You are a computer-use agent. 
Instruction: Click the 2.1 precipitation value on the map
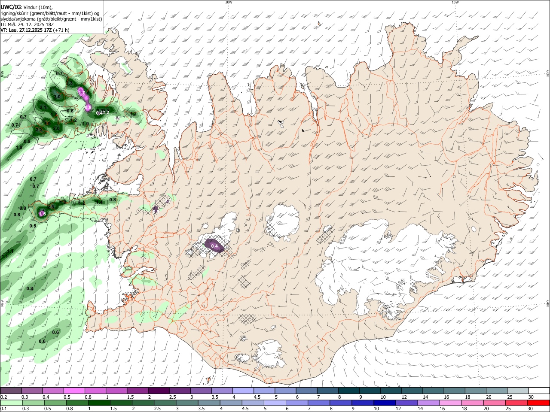tap(43, 107)
